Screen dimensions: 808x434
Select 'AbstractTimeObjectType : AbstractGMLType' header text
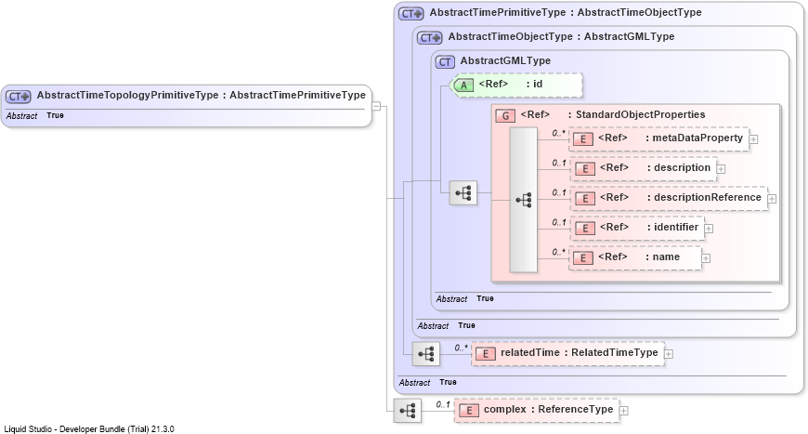point(561,36)
